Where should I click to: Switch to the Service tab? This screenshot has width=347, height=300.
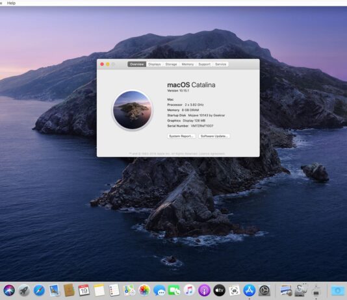tap(221, 64)
